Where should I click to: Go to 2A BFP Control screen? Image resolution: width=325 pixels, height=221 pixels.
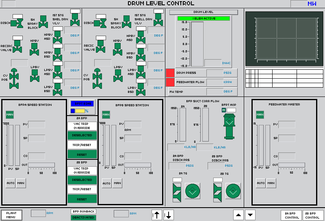(291, 215)
